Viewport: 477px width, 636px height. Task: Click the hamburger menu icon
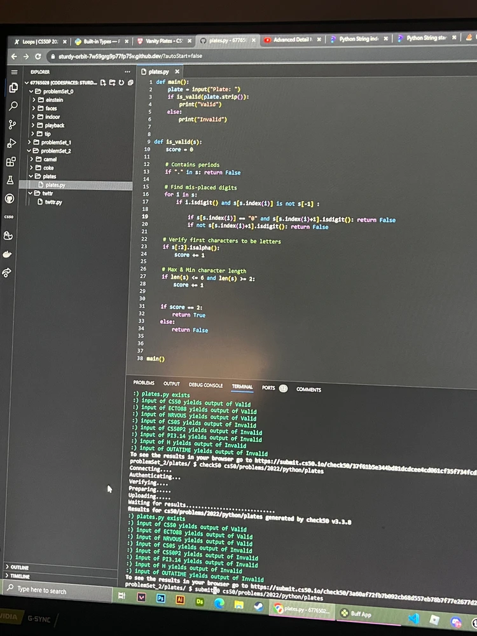pyautogui.click(x=13, y=72)
